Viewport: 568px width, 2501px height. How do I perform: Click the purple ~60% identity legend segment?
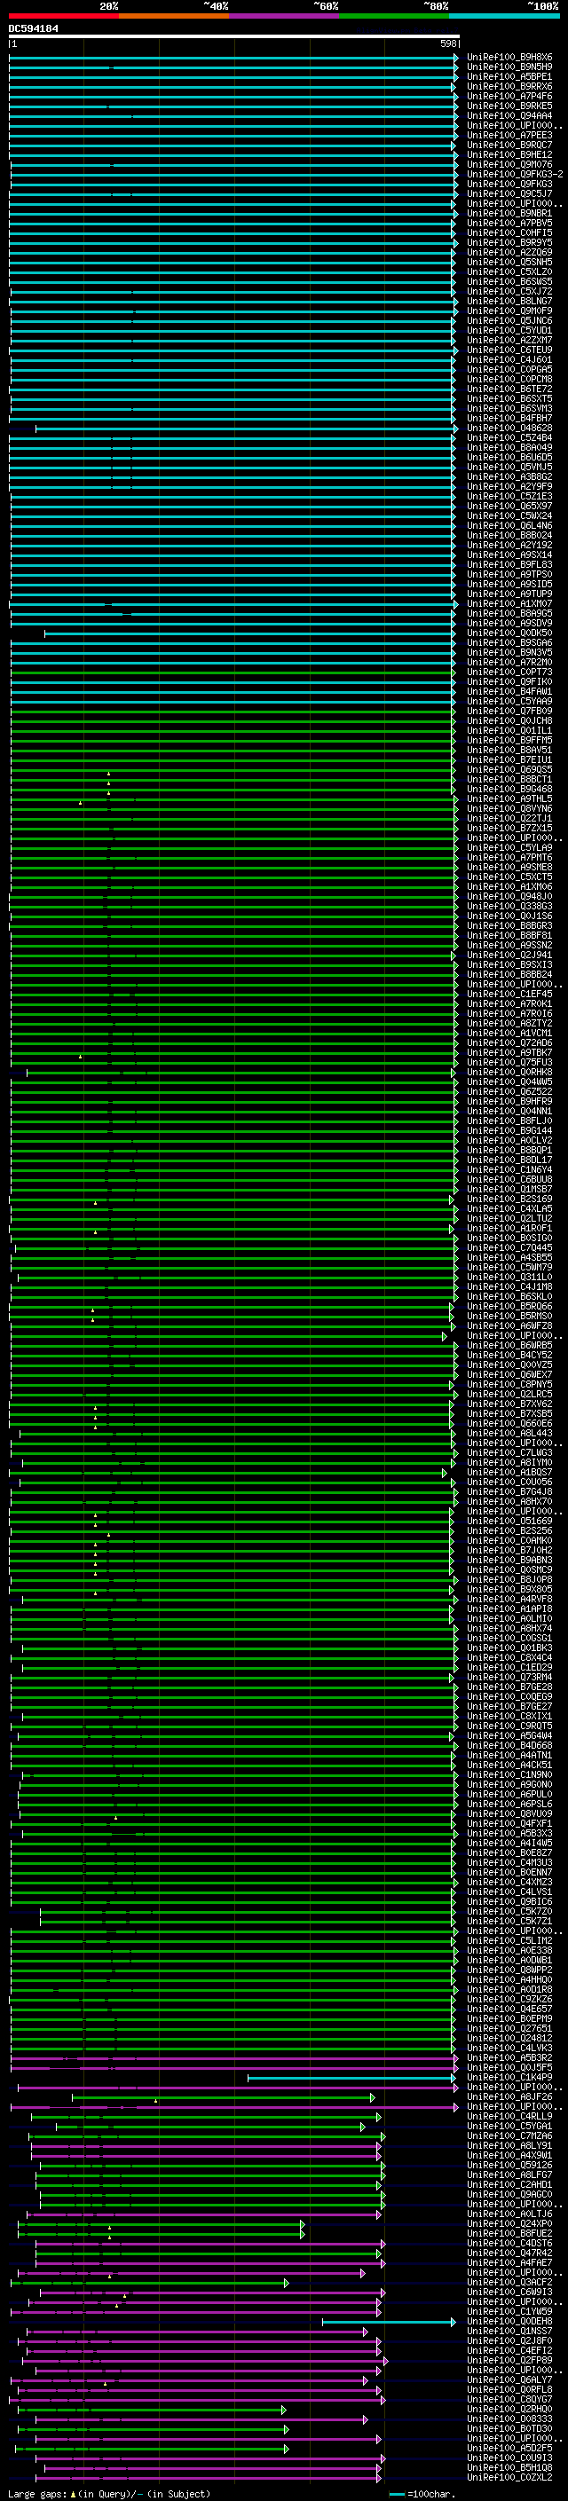pos(283,16)
